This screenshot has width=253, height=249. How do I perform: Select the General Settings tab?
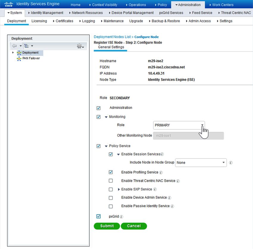111,47
